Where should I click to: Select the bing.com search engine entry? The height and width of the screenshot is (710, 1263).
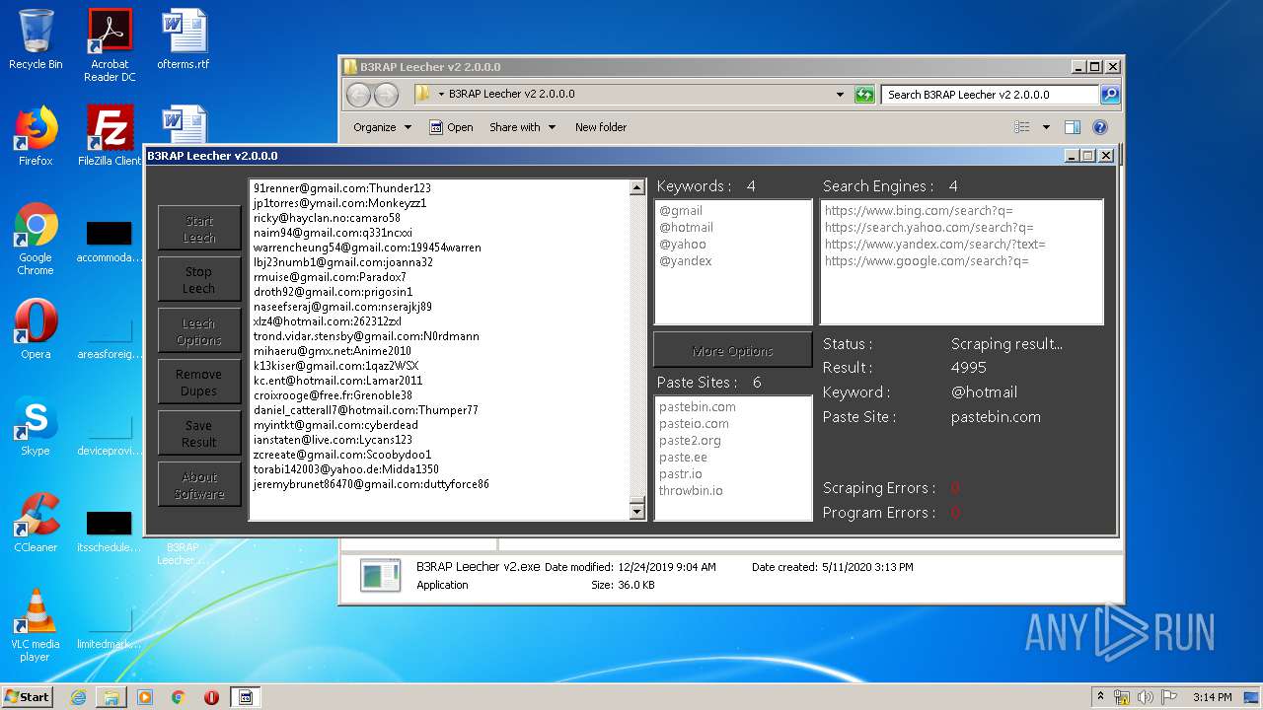pos(919,210)
